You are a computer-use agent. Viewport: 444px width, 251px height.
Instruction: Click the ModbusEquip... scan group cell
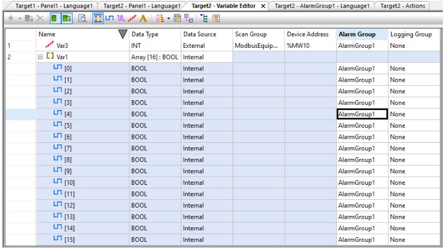pyautogui.click(x=259, y=45)
